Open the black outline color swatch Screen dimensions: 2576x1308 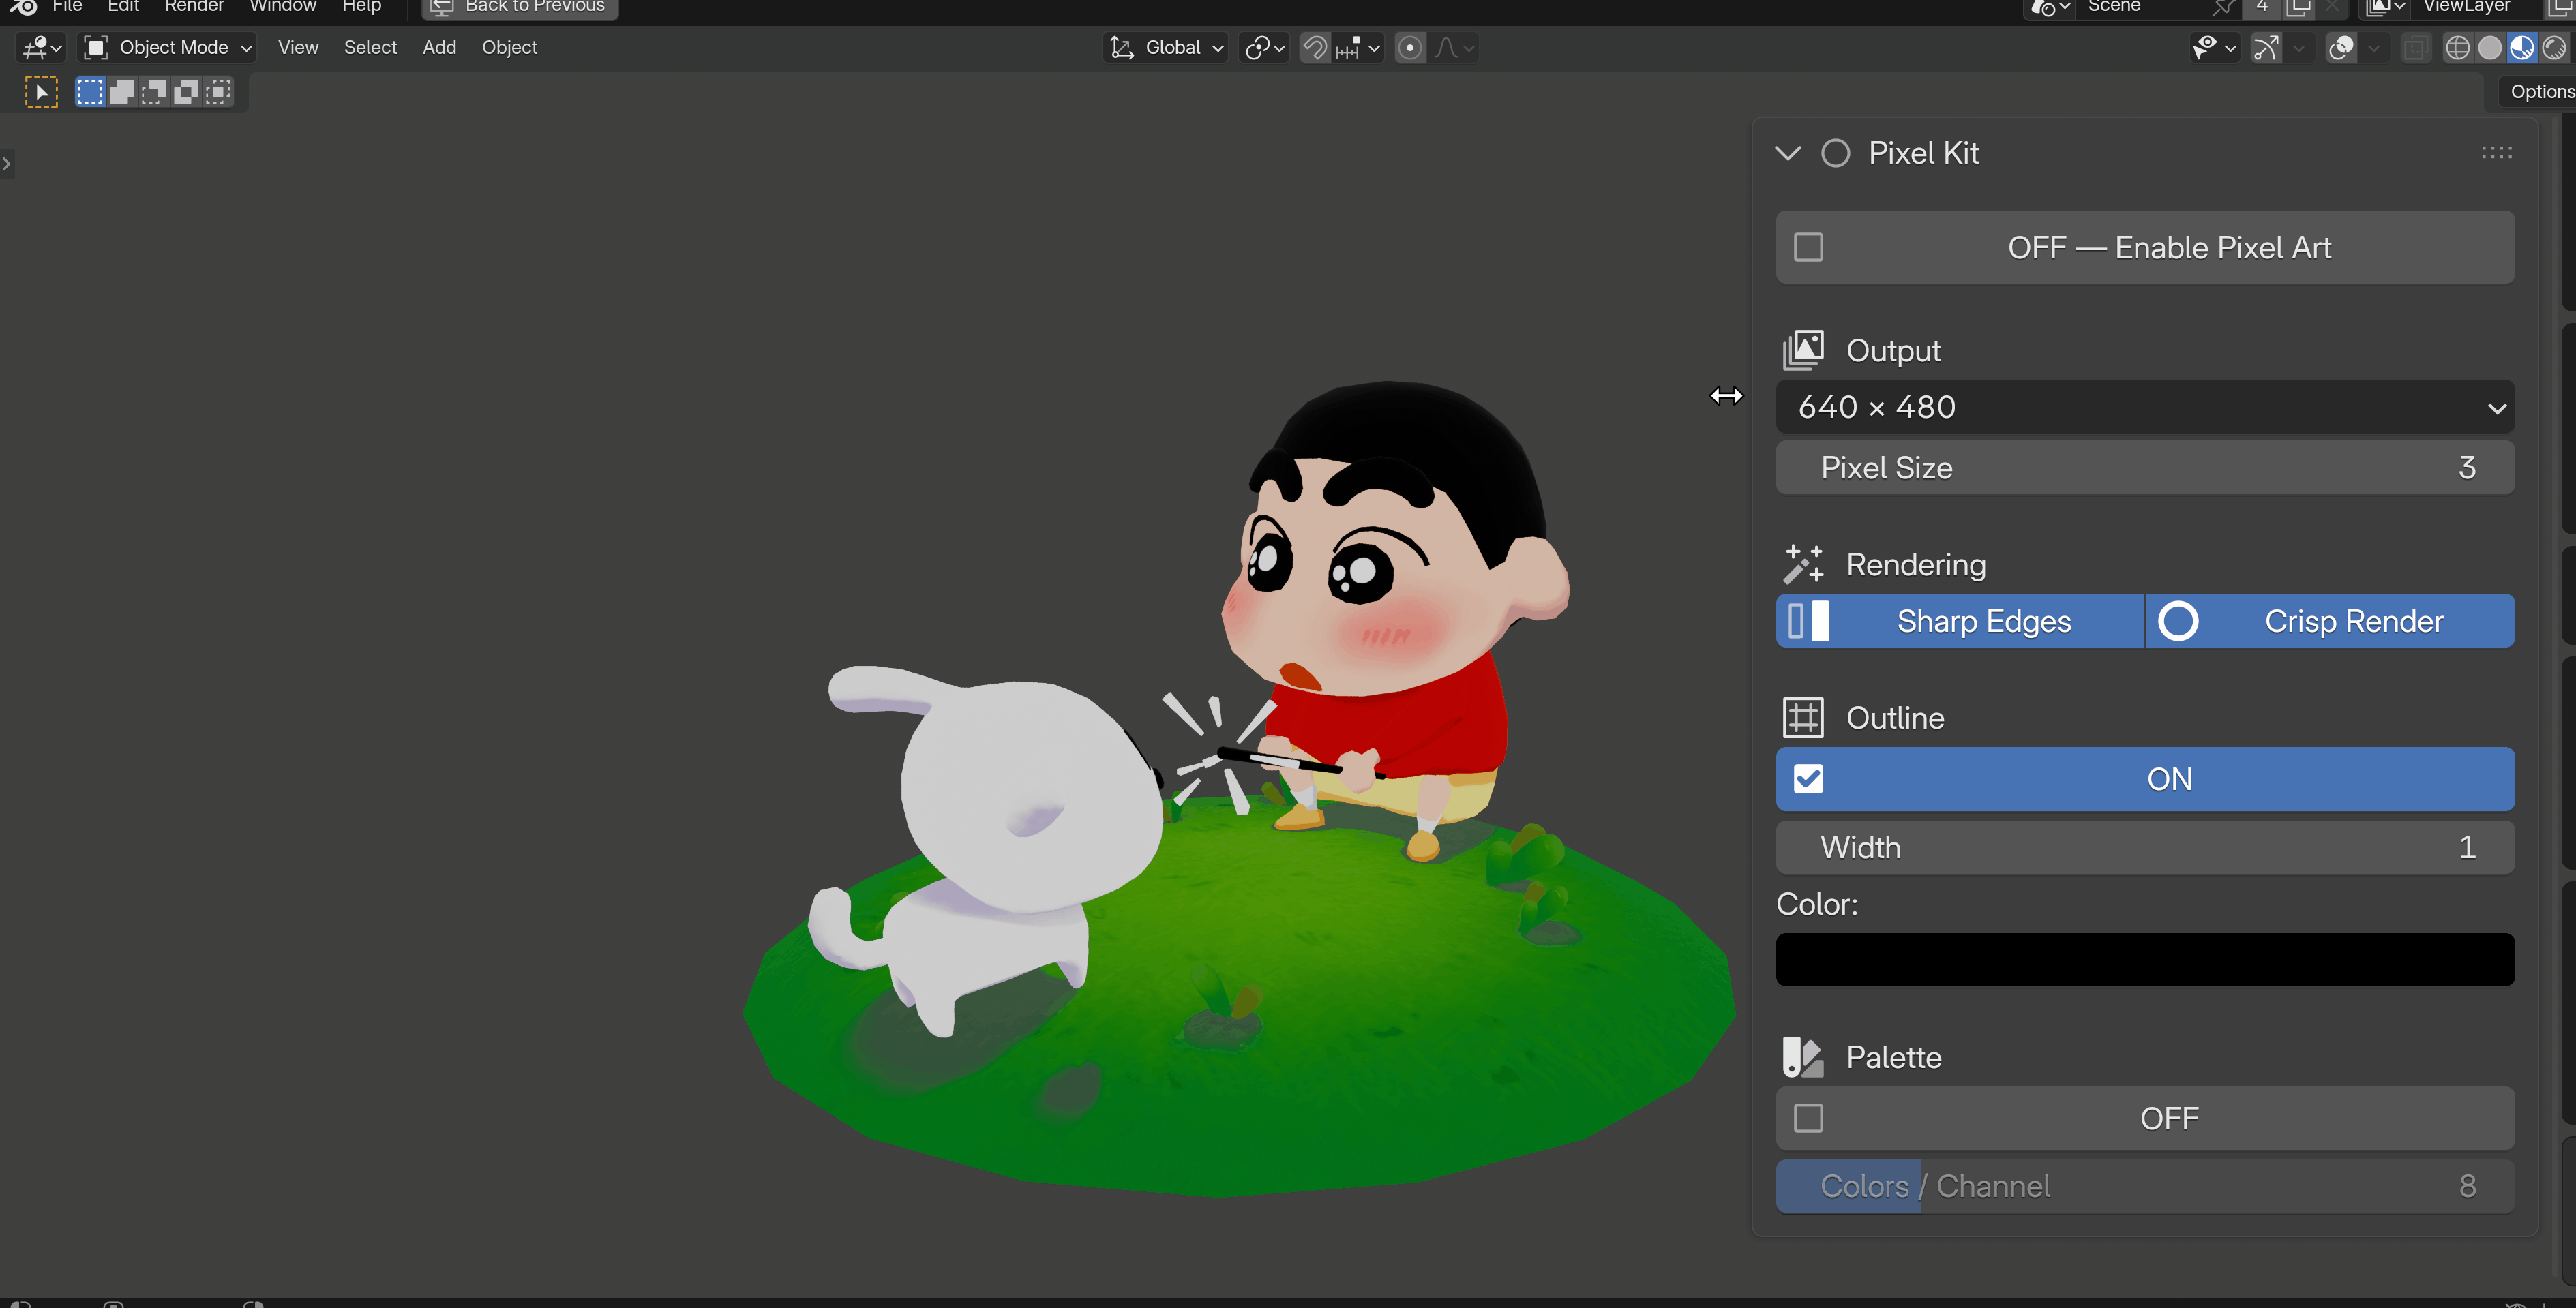(2145, 960)
